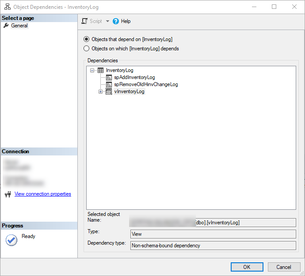Image resolution: width=305 pixels, height=276 pixels.
Task: Close the Object Dependencies dialog
Action: point(294,7)
